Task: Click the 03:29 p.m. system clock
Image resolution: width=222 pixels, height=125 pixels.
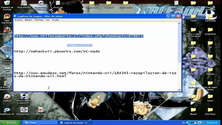Action: coord(212,123)
